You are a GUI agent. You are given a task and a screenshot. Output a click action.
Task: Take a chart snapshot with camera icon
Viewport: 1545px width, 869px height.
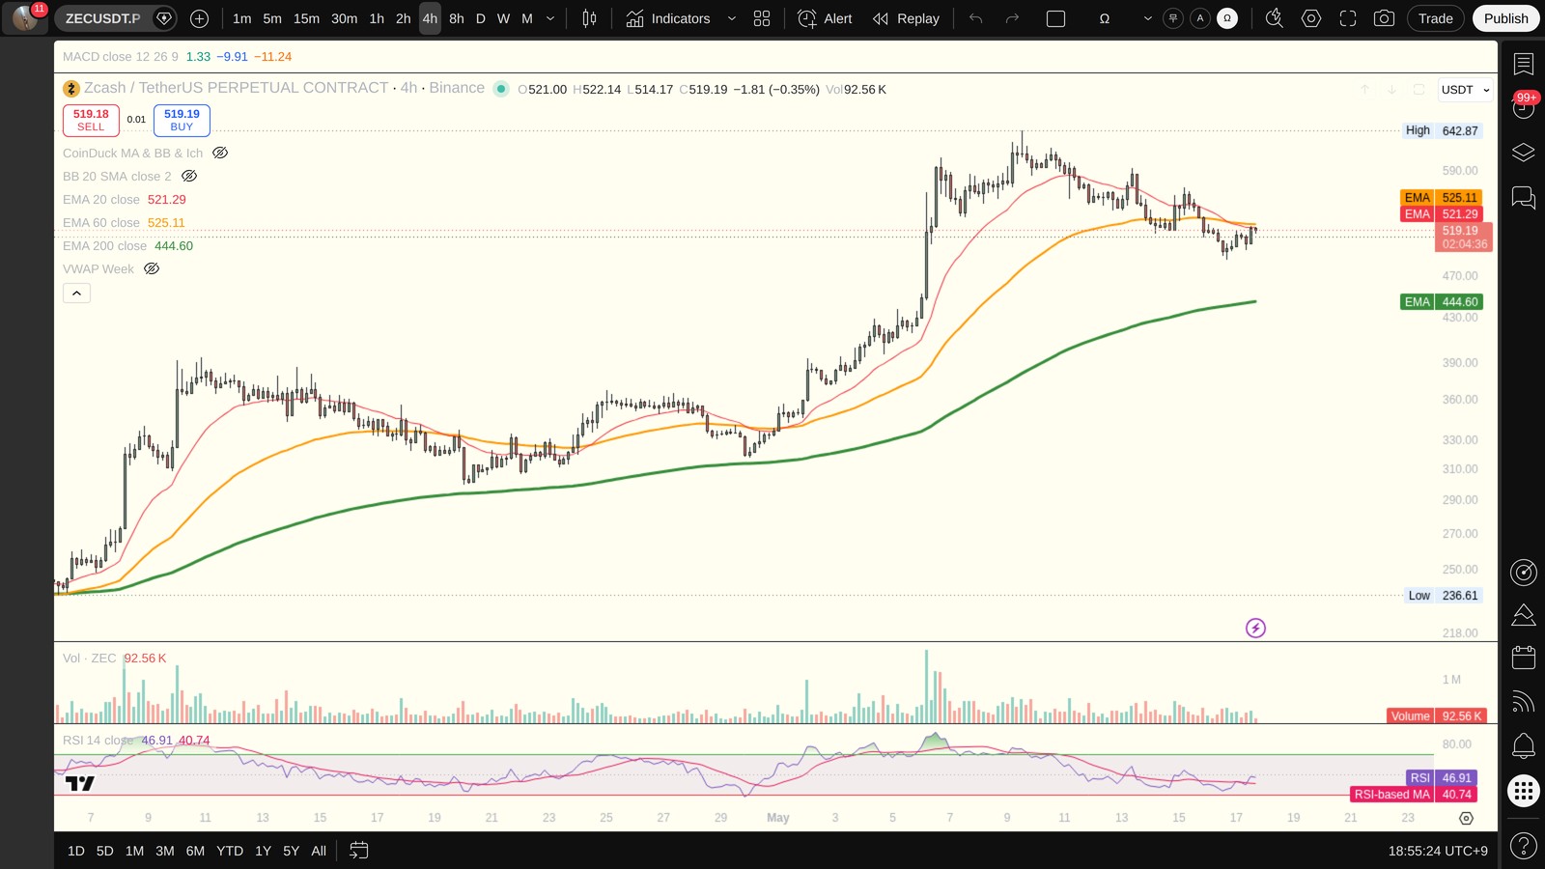[1384, 18]
